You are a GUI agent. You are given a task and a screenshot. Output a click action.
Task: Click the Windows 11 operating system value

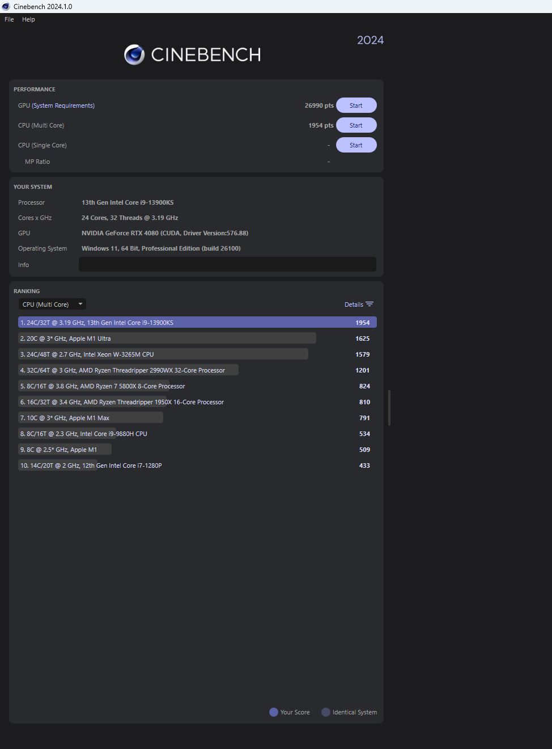[161, 248]
